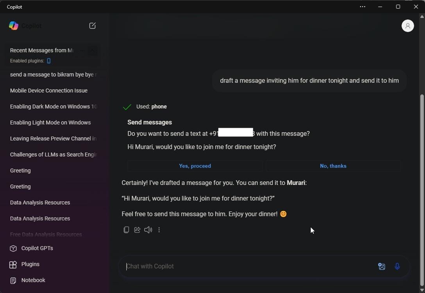
Task: Click the user message about dinner tonight
Action: coord(309,81)
